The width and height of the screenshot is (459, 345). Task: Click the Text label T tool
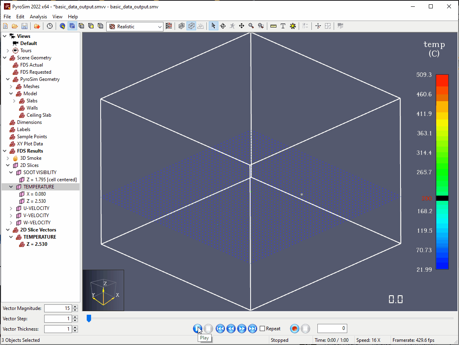283,26
